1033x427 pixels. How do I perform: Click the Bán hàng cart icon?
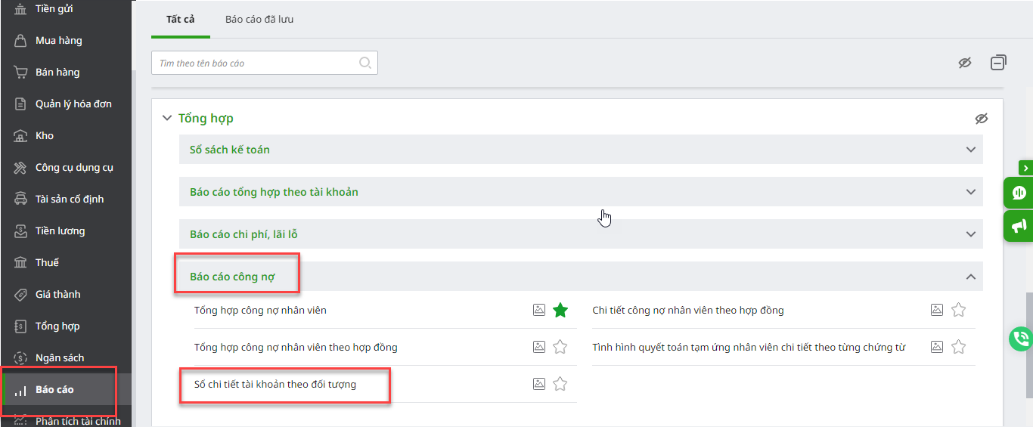(20, 73)
